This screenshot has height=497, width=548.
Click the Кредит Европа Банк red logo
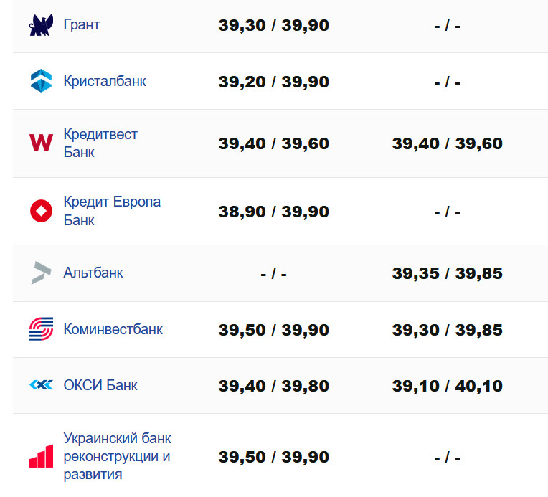pyautogui.click(x=41, y=211)
